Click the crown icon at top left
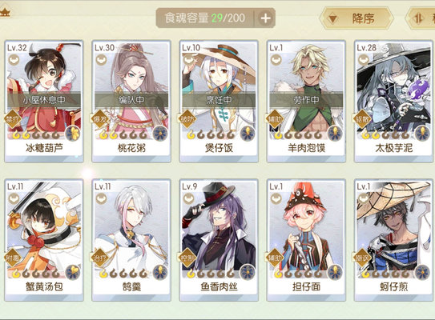The width and height of the screenshot is (435, 320). [5, 12]
